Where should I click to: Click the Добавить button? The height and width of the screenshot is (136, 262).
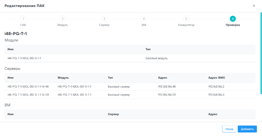pos(247,129)
